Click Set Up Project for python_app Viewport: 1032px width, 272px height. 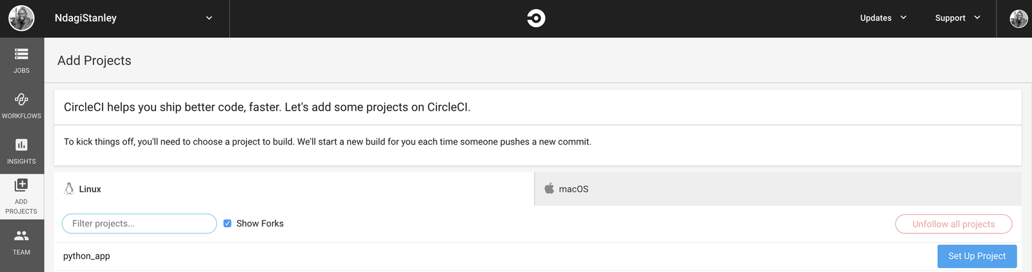pyautogui.click(x=977, y=256)
